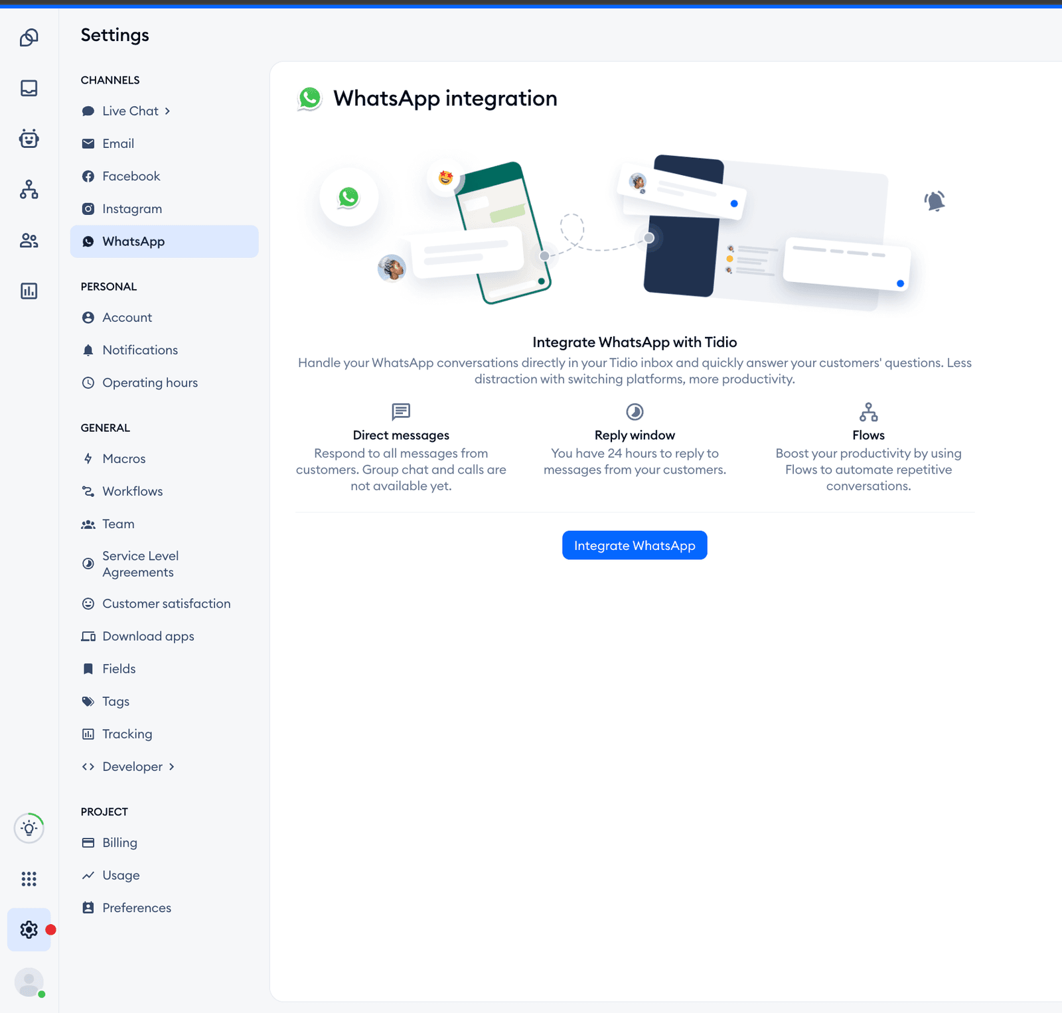This screenshot has width=1062, height=1013.
Task: Click the PROJECT section label
Action: [104, 812]
